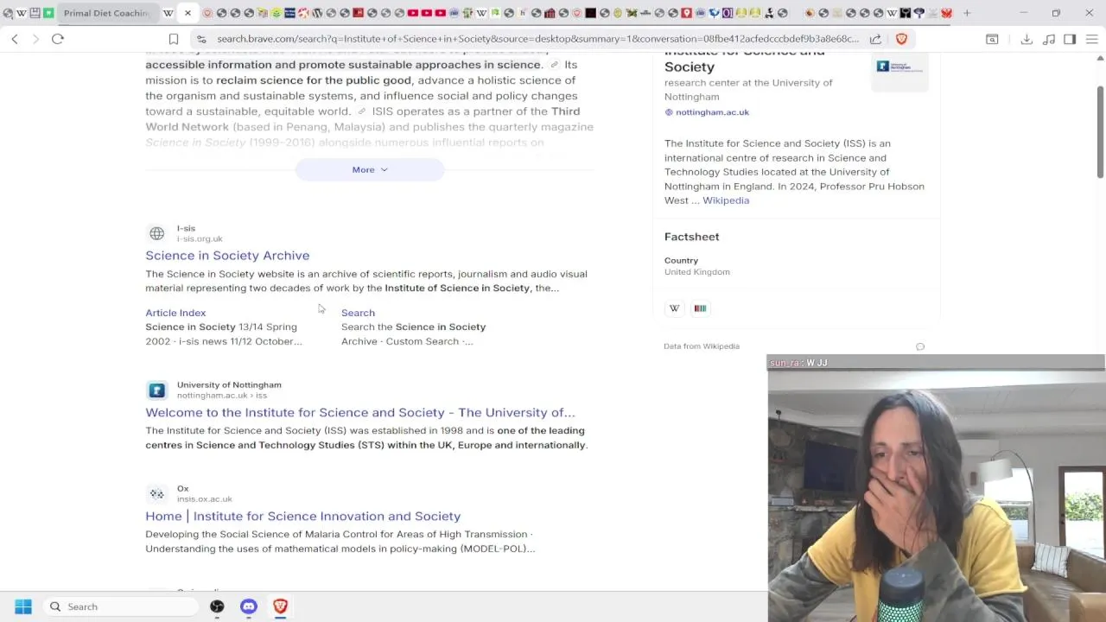Follow the Wikipedia link in the infobox description
Viewport: 1106px width, 622px height.
726,200
